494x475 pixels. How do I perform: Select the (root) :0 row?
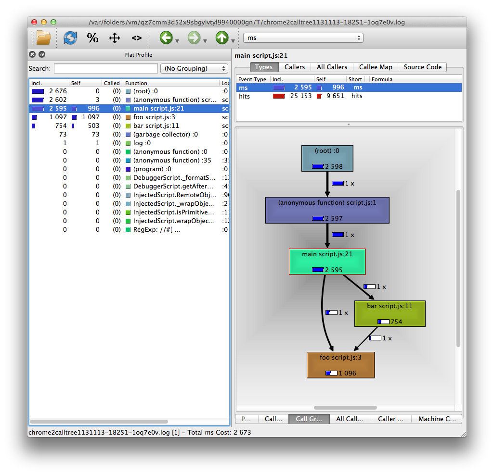click(129, 91)
